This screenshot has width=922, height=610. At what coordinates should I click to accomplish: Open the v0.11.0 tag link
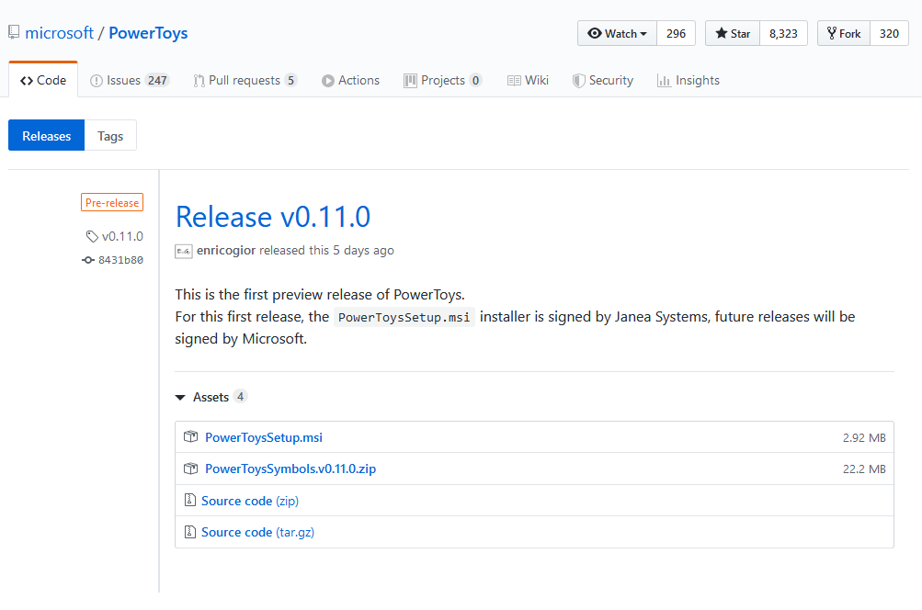coord(122,236)
